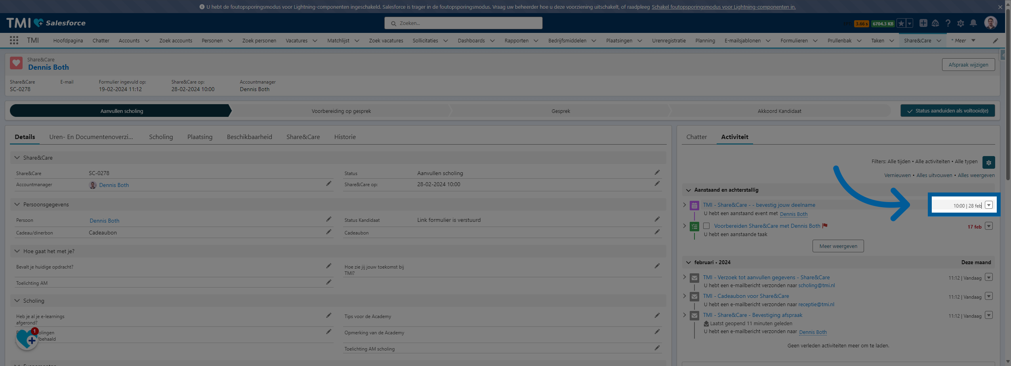
Task: Open the notifications bell
Action: pos(973,23)
